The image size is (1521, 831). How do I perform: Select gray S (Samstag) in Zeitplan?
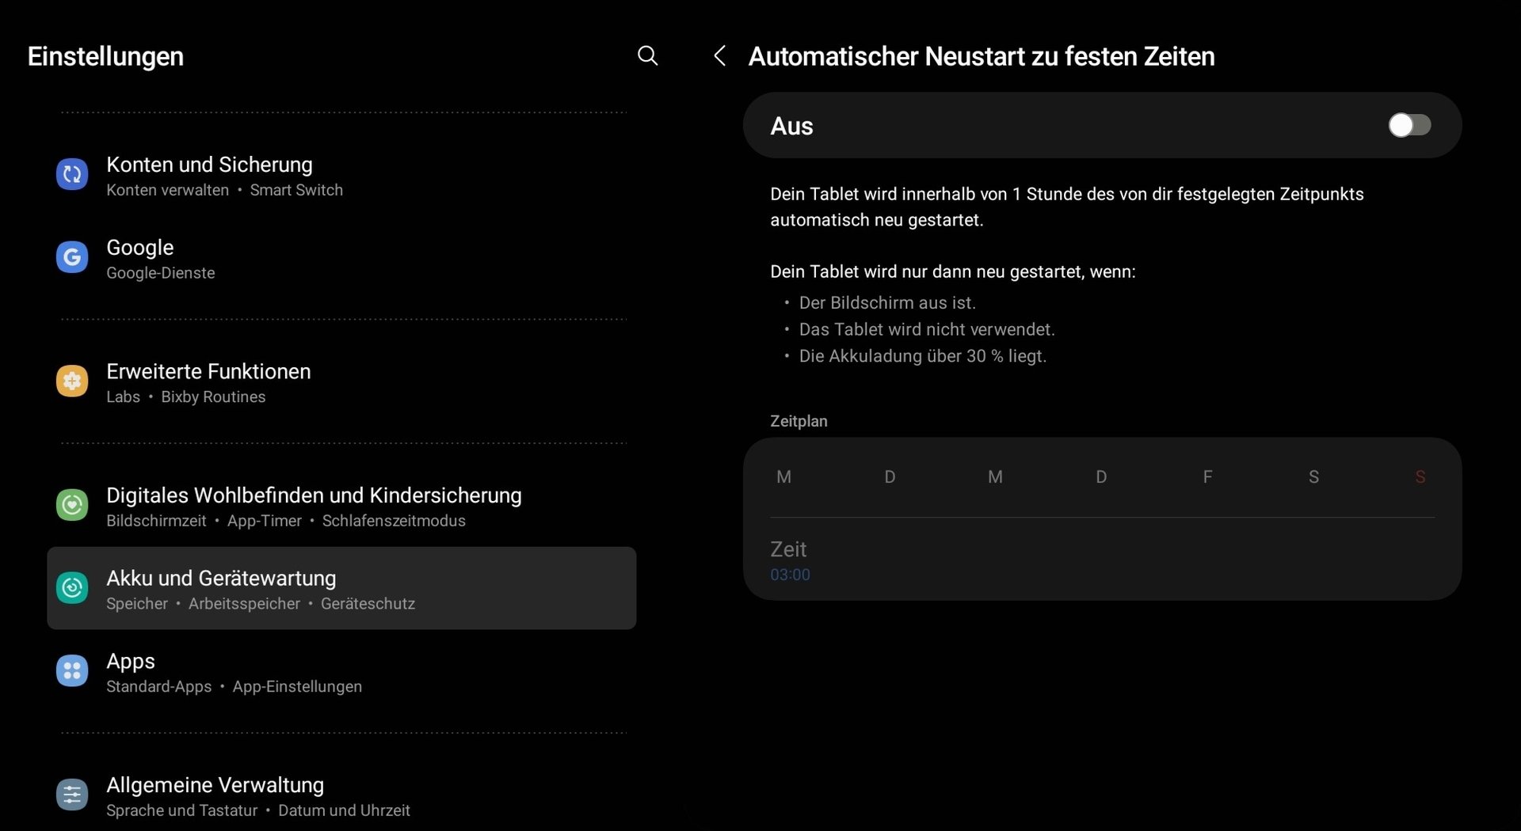tap(1313, 476)
